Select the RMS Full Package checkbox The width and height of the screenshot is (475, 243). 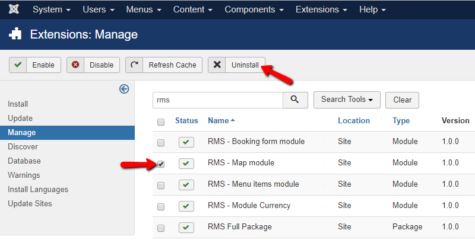point(161,228)
